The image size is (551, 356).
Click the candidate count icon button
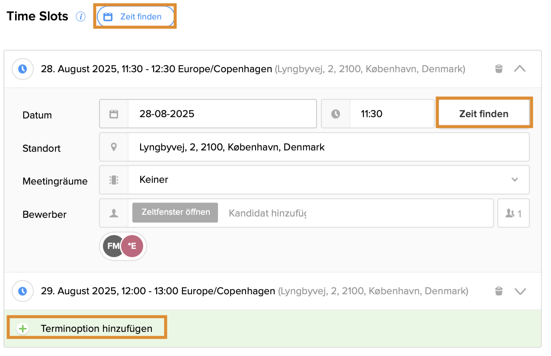(513, 213)
